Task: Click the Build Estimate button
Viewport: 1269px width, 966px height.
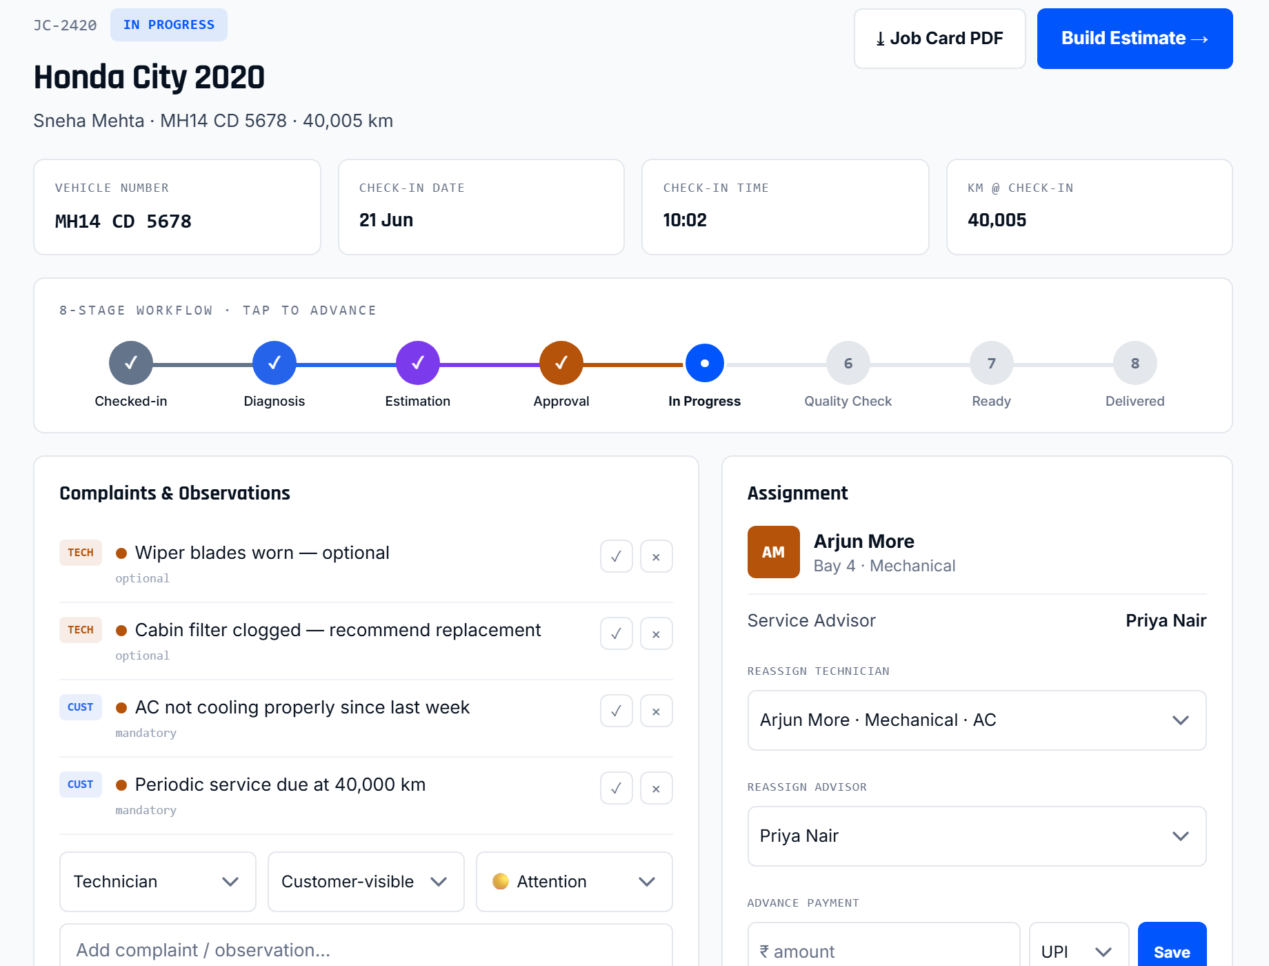Action: [1135, 39]
